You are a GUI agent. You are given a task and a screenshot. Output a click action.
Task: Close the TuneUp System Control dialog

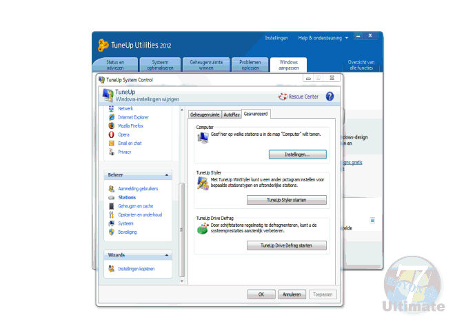(332, 78)
